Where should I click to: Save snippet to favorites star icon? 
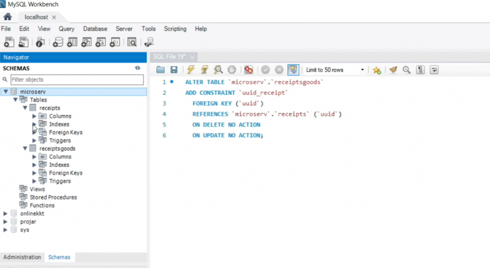coord(377,70)
